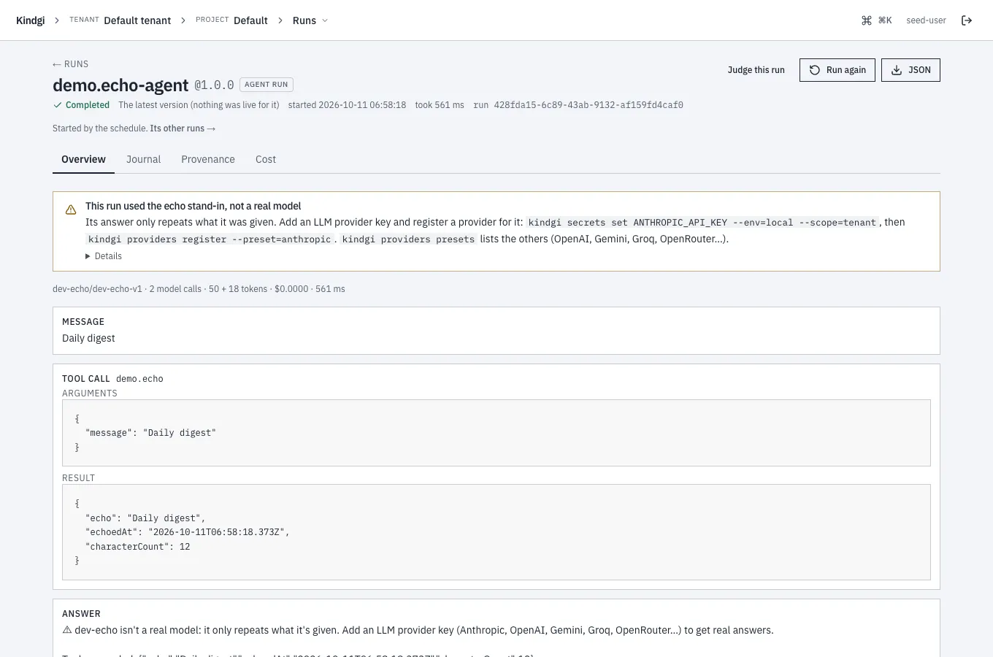This screenshot has height=657, width=993.
Task: Click the "characterCount": 12 line
Action: 137,547
